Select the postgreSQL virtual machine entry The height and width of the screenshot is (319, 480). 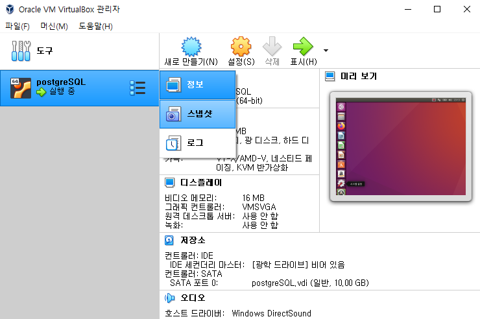(x=79, y=88)
